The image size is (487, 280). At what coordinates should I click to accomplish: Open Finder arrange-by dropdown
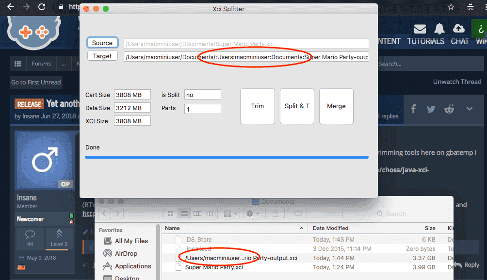[x=230, y=214]
